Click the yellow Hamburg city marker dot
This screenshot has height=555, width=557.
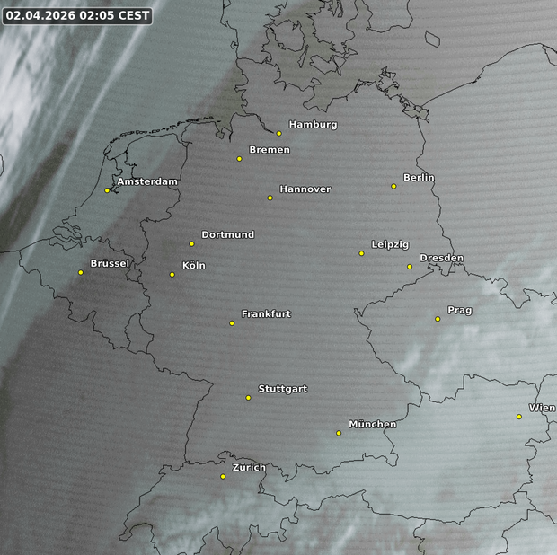click(x=279, y=133)
